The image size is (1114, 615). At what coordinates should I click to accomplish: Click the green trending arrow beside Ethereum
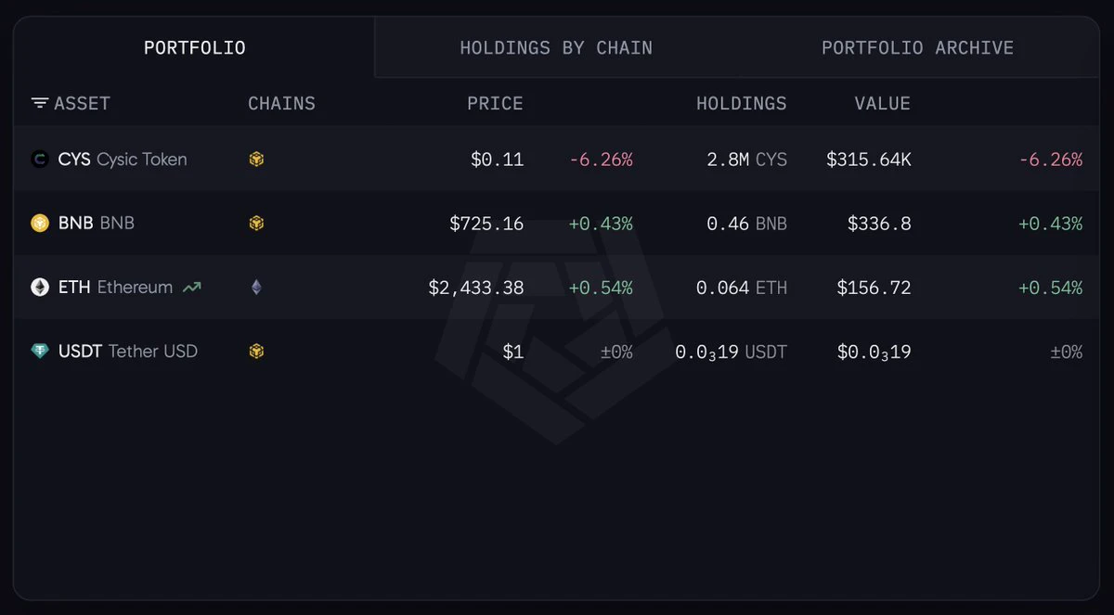pyautogui.click(x=192, y=288)
